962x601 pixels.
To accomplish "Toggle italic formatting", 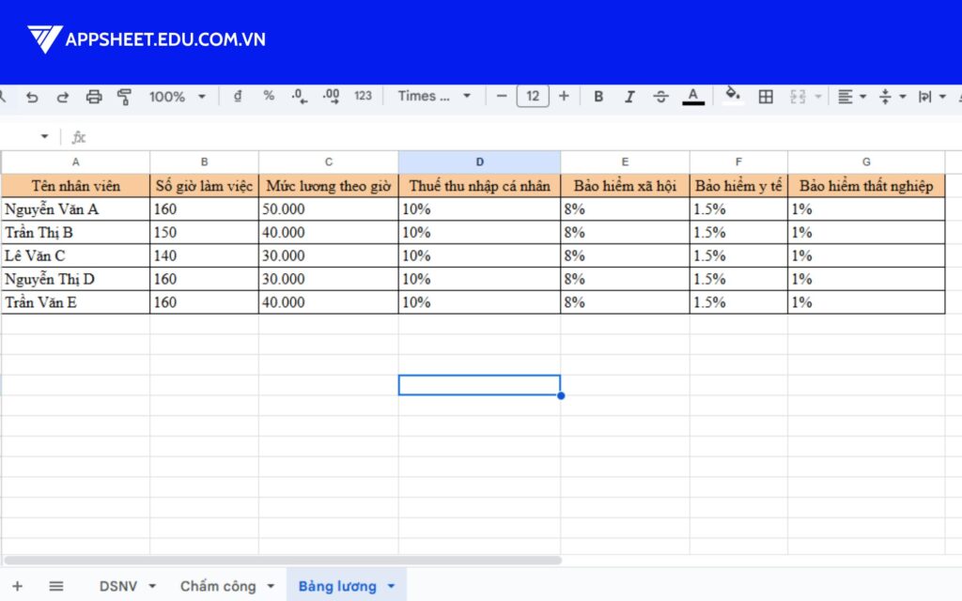I will 629,96.
